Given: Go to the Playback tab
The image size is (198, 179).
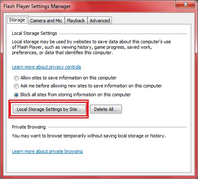Looking at the screenshot, I should (76, 21).
